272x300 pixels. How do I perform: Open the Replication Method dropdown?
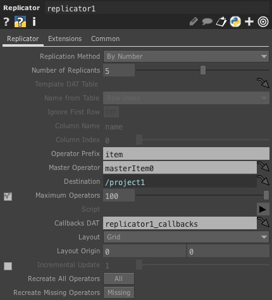point(186,56)
